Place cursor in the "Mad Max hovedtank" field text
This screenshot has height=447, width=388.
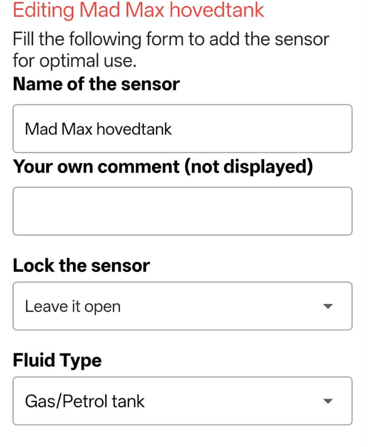(x=98, y=129)
